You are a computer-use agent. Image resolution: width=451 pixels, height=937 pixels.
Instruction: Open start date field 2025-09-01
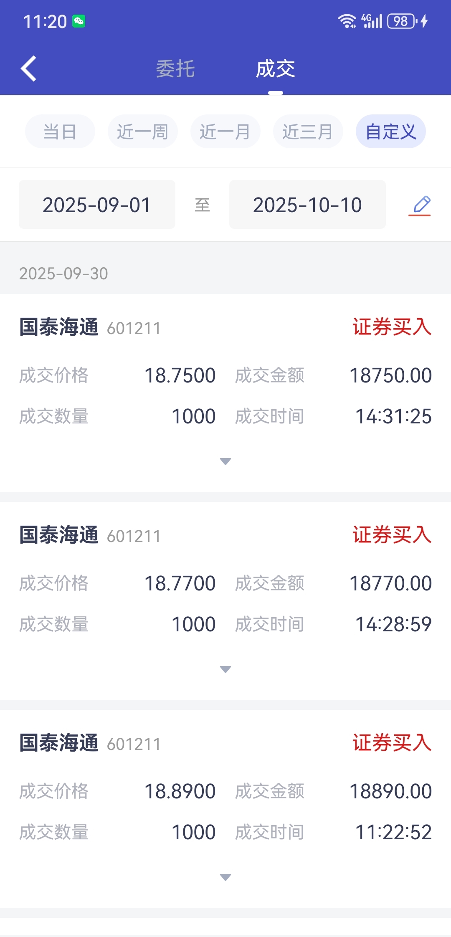pos(97,205)
